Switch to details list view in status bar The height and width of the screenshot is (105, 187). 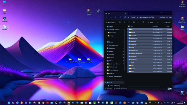pyautogui.click(x=169, y=89)
